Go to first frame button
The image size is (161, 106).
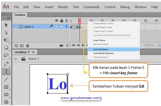coord(73,45)
